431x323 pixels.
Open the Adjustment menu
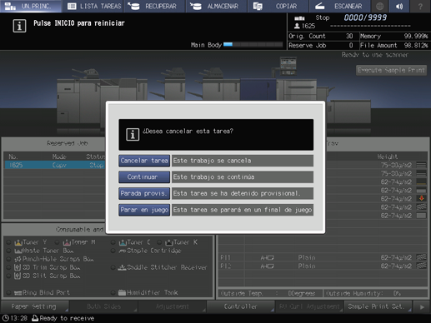(173, 306)
